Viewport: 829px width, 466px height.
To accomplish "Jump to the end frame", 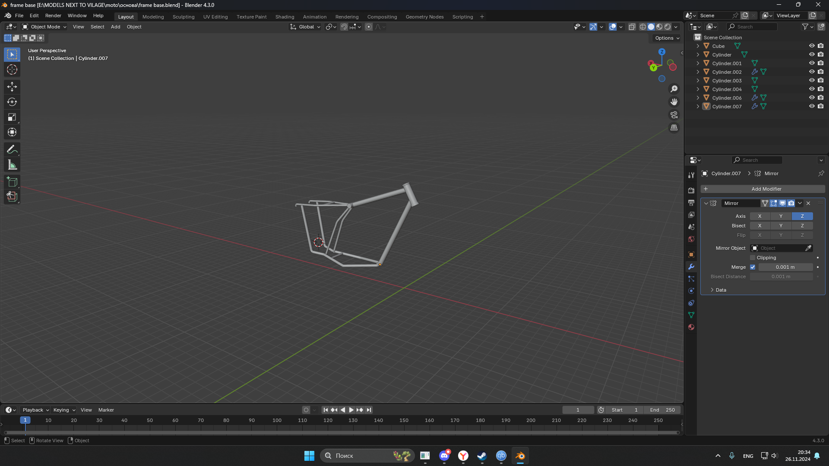I will (x=369, y=410).
